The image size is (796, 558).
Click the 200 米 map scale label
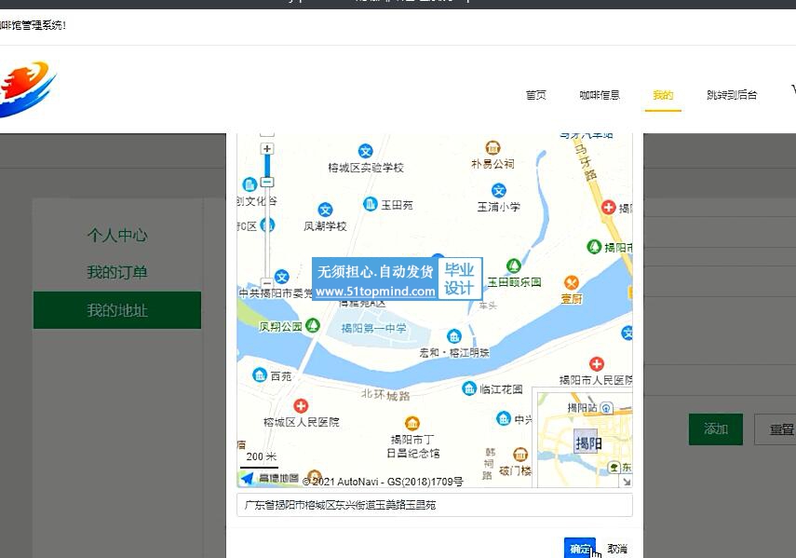(261, 456)
